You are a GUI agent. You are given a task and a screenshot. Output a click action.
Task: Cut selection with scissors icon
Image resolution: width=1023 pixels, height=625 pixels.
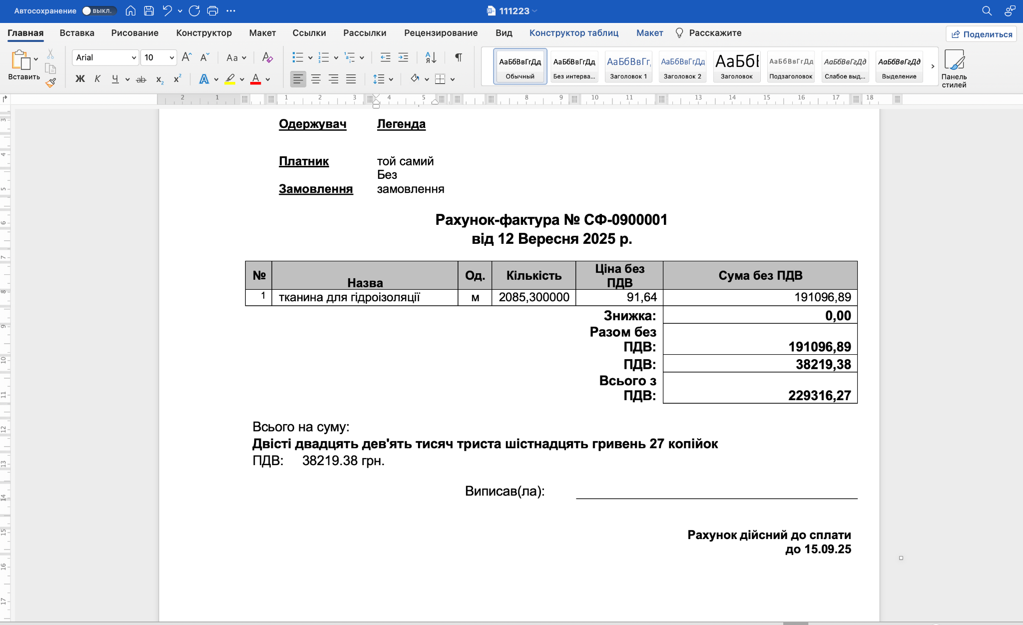50,54
